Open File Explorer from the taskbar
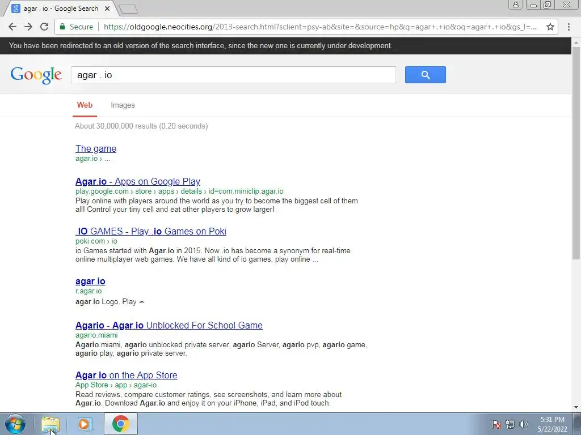Image resolution: width=581 pixels, height=435 pixels. (x=50, y=424)
